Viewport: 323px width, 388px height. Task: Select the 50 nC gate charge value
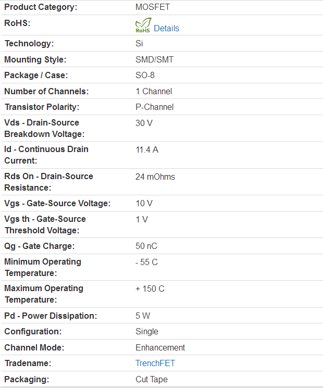[146, 246]
